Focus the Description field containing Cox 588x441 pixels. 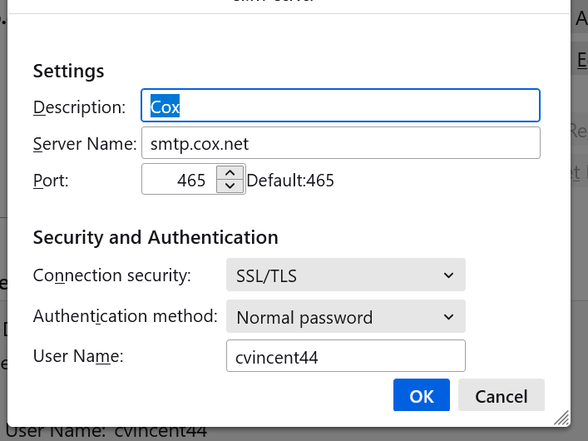coord(340,107)
